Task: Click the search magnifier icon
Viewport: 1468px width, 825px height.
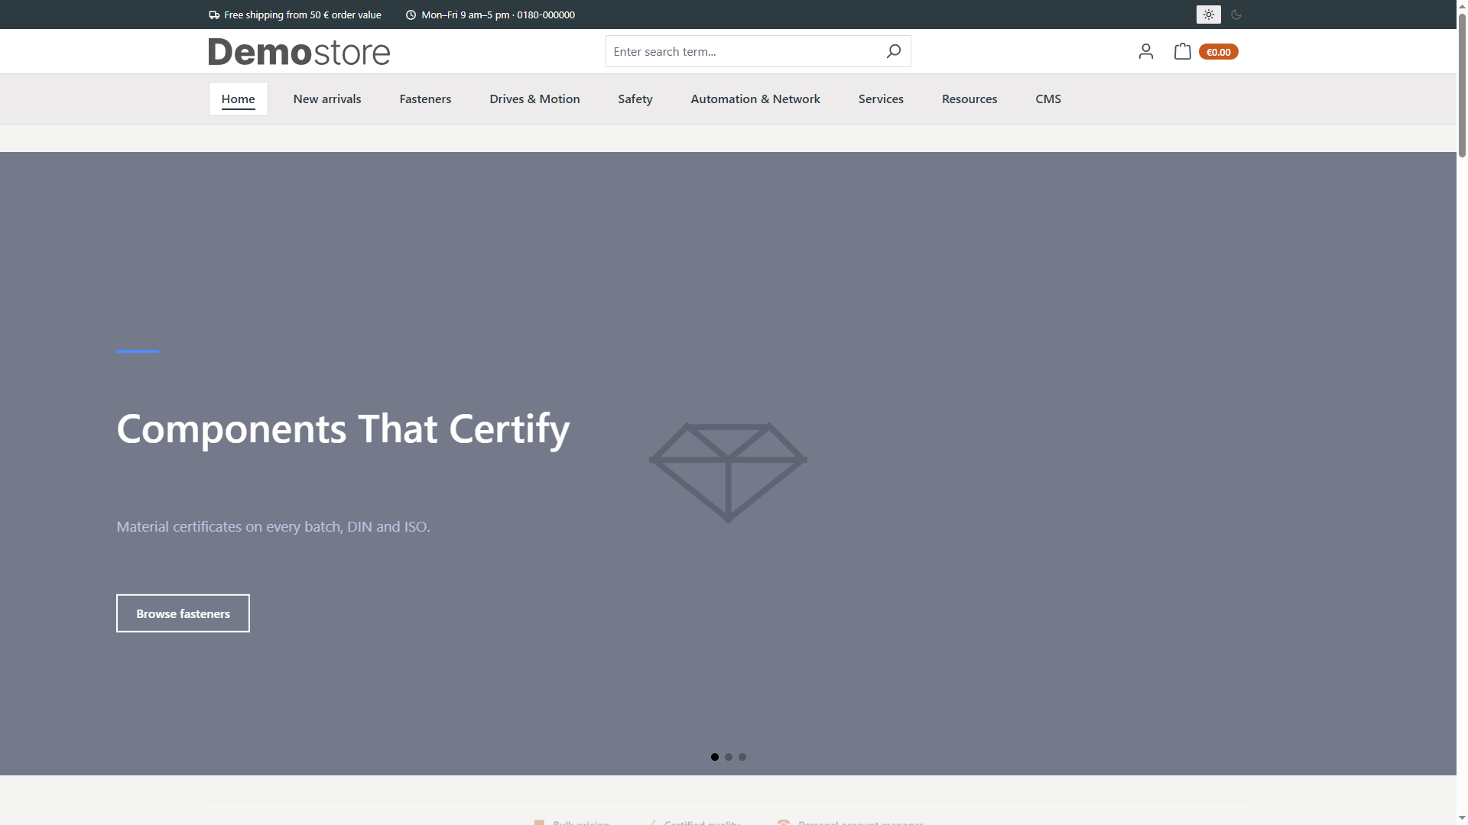Action: 893,51
